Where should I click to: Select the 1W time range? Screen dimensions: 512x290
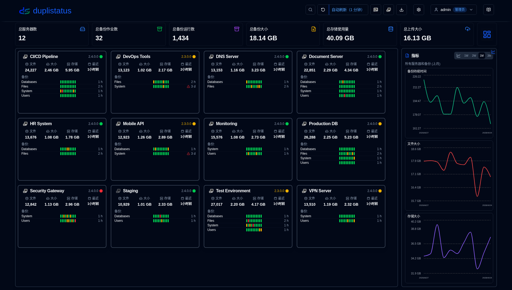[x=466, y=56]
